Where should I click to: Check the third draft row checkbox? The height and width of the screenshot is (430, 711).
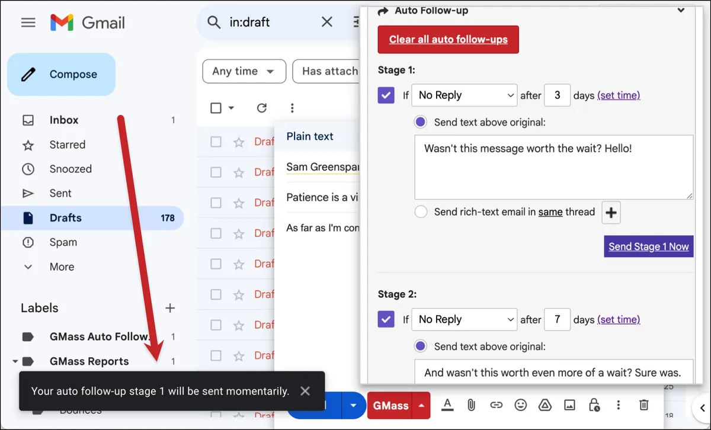coord(216,203)
